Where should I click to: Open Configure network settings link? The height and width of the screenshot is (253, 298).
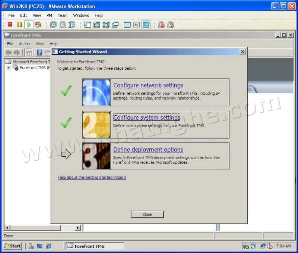point(148,85)
